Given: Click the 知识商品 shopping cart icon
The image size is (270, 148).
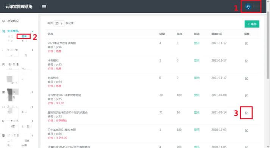Looking at the screenshot, I should (3, 31).
